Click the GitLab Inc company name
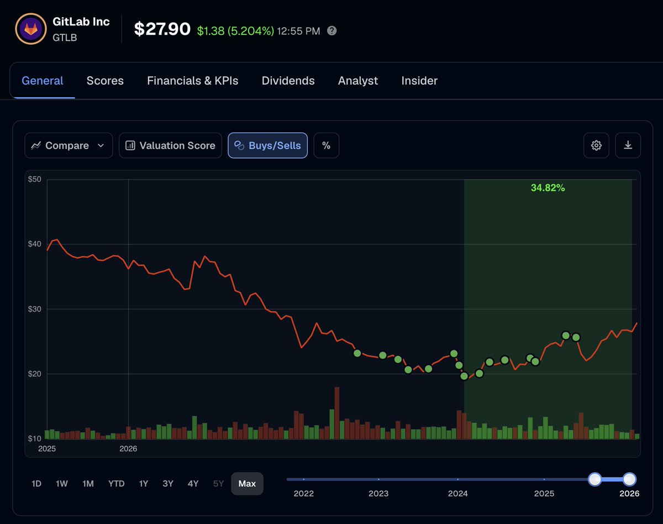The width and height of the screenshot is (663, 524). coord(81,22)
